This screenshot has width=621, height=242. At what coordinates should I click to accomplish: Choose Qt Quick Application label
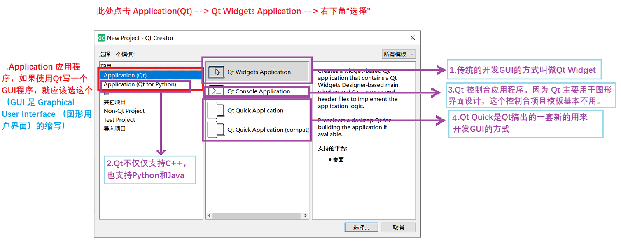(x=255, y=111)
